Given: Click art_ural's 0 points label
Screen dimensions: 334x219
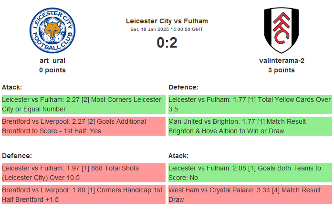Looking at the screenshot, I should [52, 70].
